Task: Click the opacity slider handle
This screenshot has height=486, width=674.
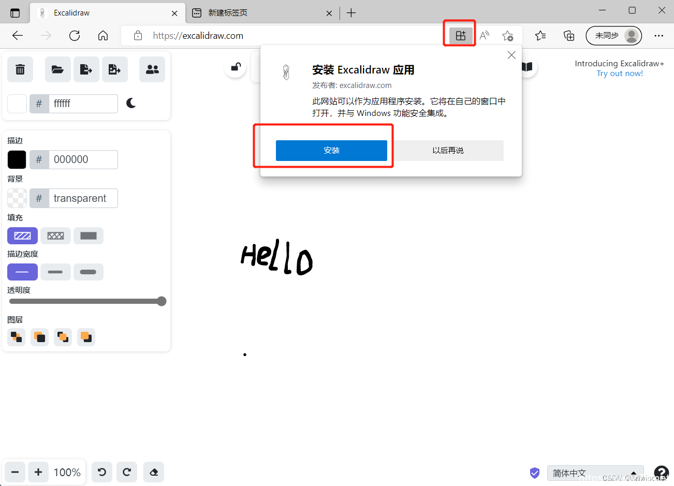Action: click(162, 301)
